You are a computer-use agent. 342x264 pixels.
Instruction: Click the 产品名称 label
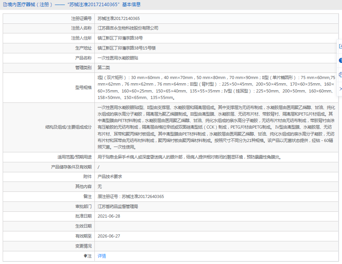84,58
